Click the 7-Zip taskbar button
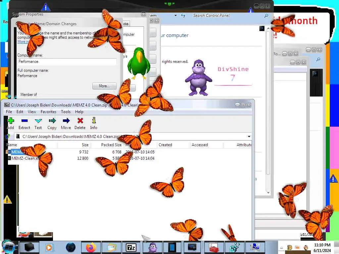Viewport: 339px width, 254px height. click(x=131, y=247)
